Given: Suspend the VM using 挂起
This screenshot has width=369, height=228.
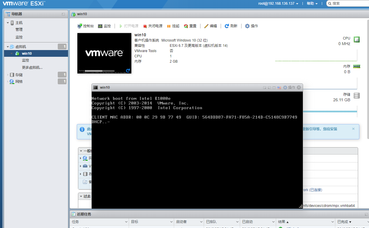Looking at the screenshot, I should tap(173, 26).
